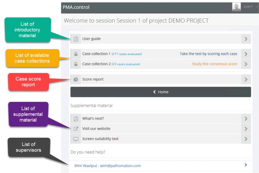The image size is (259, 173).
Task: Click the monitor icon for Screen suitability test
Action: (76, 139)
